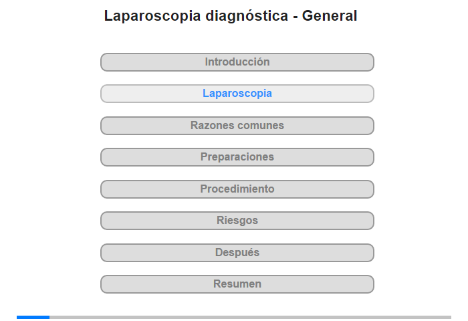Open the Preparaciones section
This screenshot has width=468, height=321.
click(x=237, y=157)
